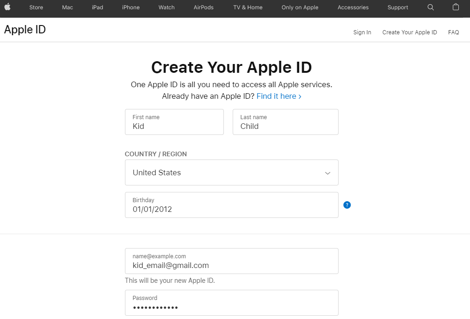Expand the Country / Region dropdown

click(231, 172)
